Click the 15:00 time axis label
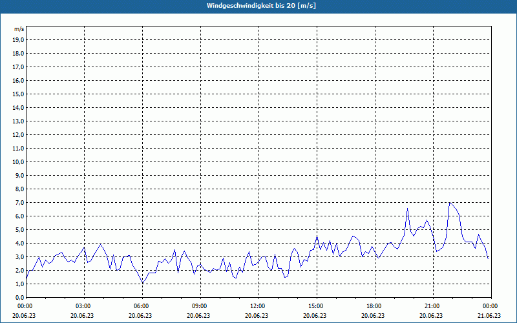 click(x=317, y=306)
